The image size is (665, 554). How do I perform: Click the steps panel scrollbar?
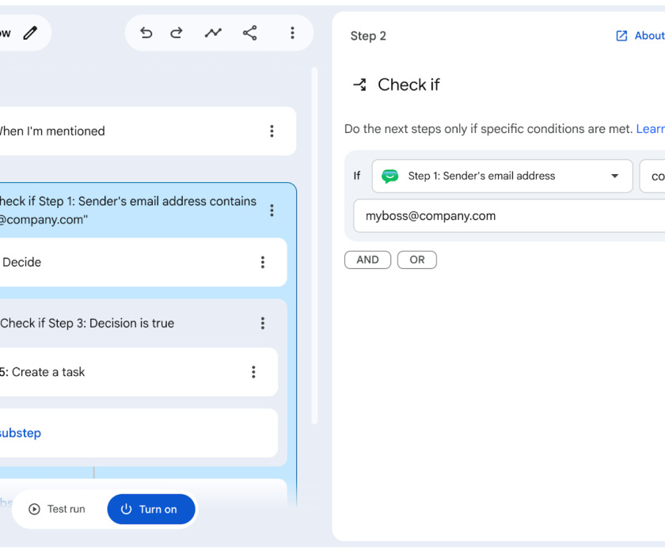pyautogui.click(x=314, y=246)
